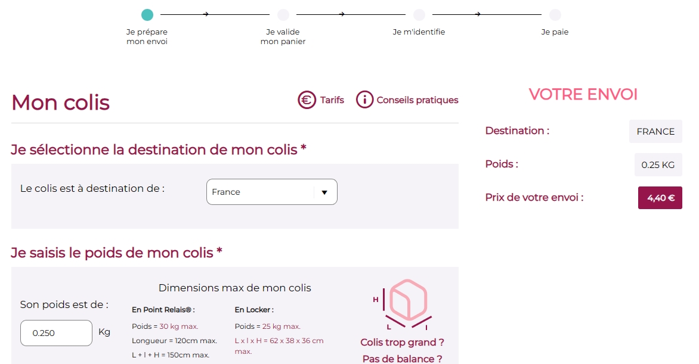Click the 'Je valide mon panier' step circle
699x364 pixels.
point(283,15)
